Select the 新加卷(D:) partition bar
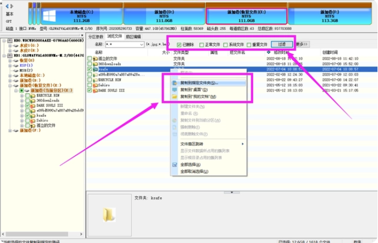This screenshot has height=243, width=378. click(165, 15)
